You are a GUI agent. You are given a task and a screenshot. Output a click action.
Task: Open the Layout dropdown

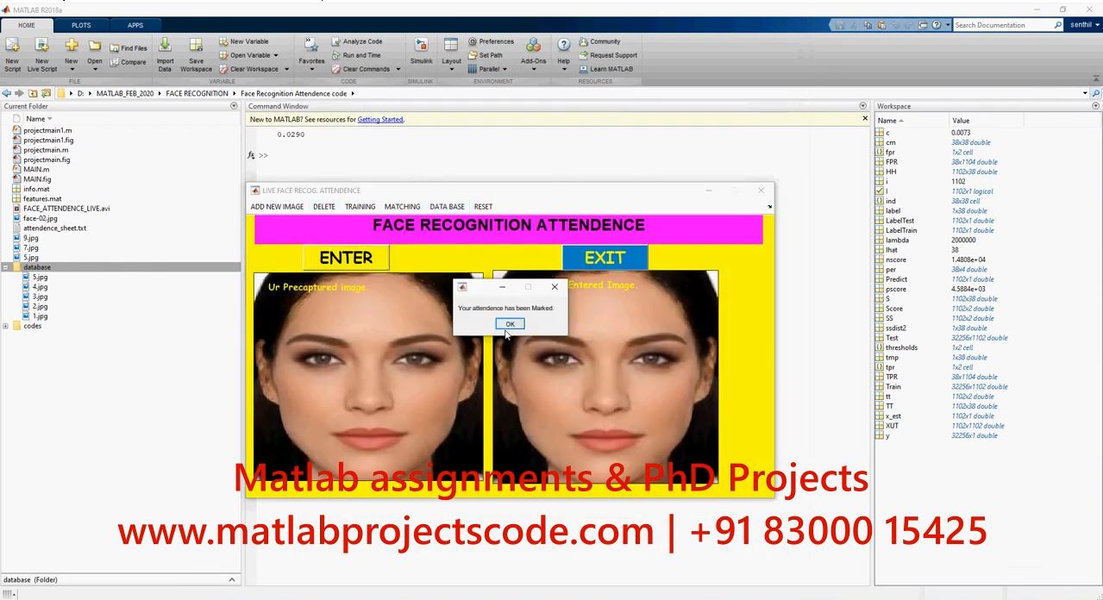point(451,65)
